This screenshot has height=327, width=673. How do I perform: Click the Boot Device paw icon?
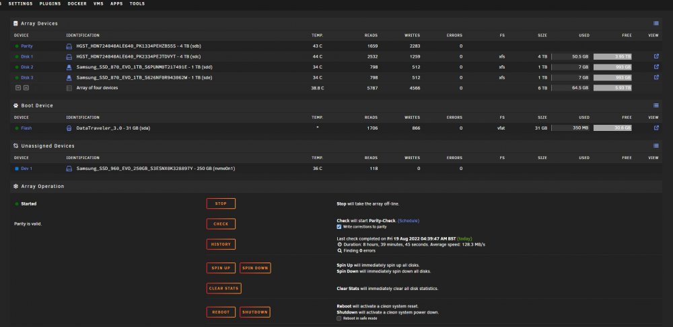[16, 105]
